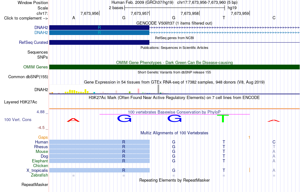Click the GENCODE V50lift37 track title
Screen dimensions: 300x192
click(174, 23)
